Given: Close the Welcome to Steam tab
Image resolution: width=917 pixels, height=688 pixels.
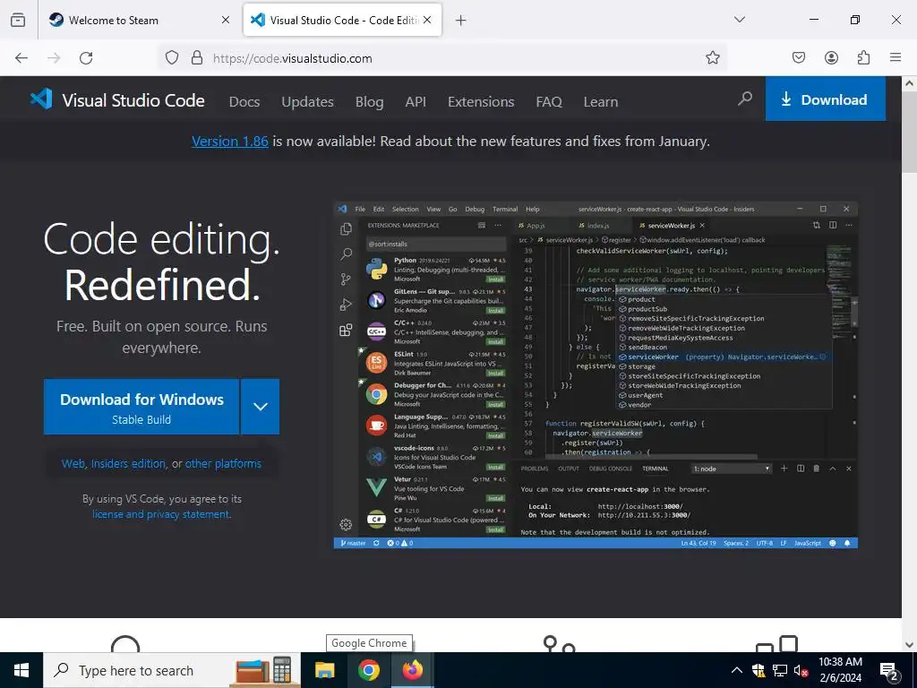Looking at the screenshot, I should [225, 20].
